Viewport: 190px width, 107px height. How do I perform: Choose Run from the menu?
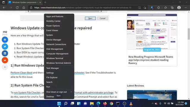pyautogui.click(x=59, y=87)
